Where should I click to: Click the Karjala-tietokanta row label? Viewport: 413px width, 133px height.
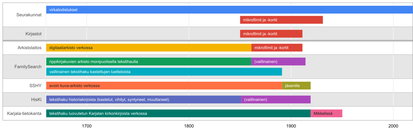[x=24, y=114]
